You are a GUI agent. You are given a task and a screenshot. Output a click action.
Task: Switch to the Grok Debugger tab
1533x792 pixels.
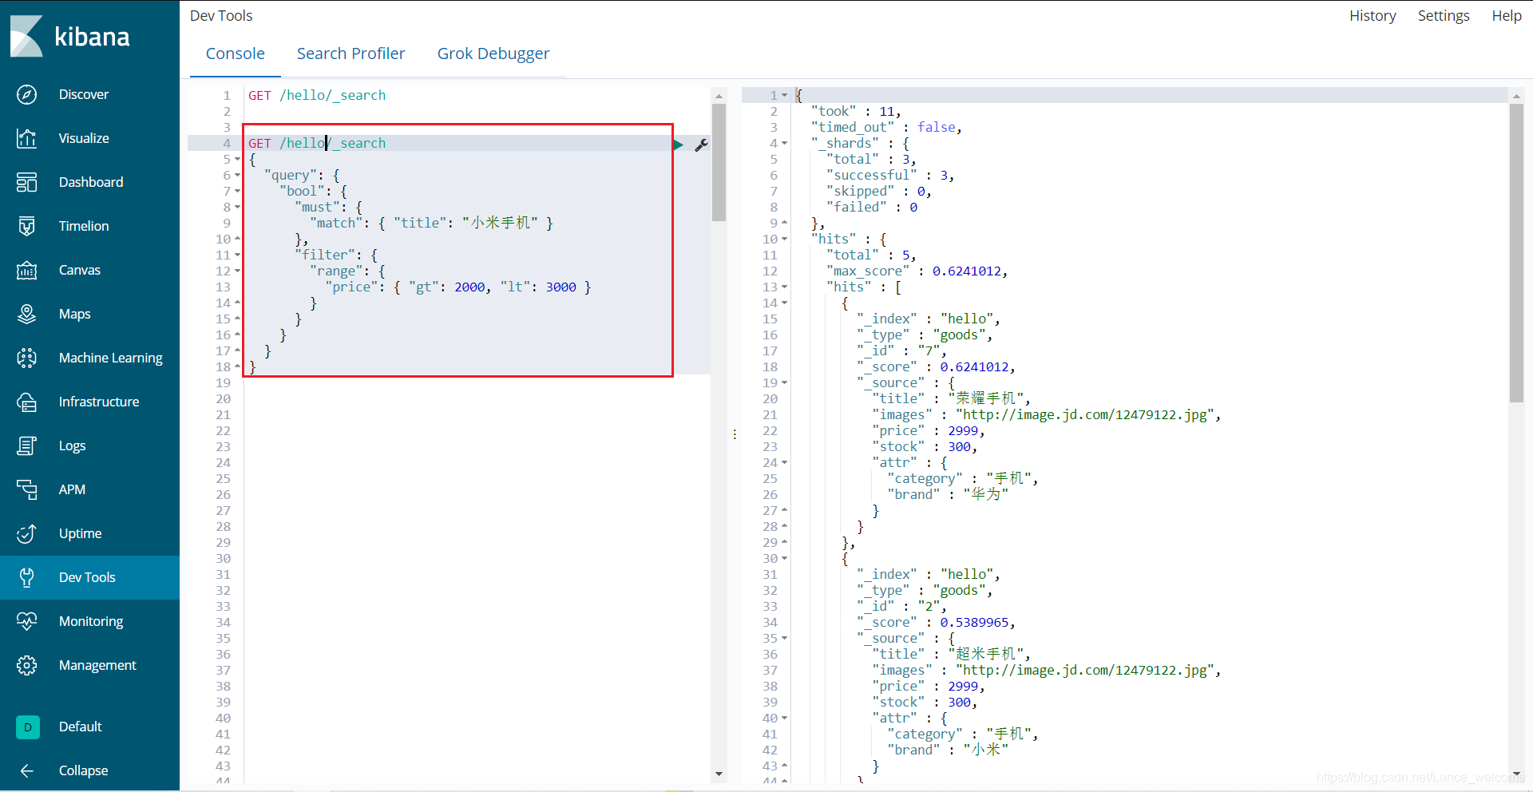click(493, 53)
